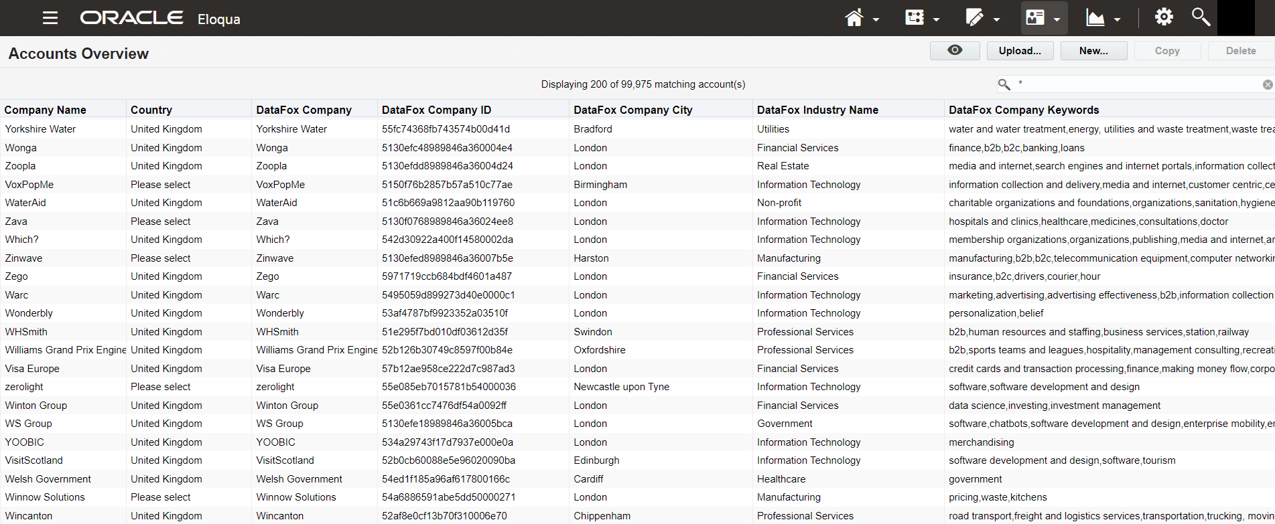The image size is (1275, 524).
Task: Click the Harston city cell
Action: click(591, 258)
